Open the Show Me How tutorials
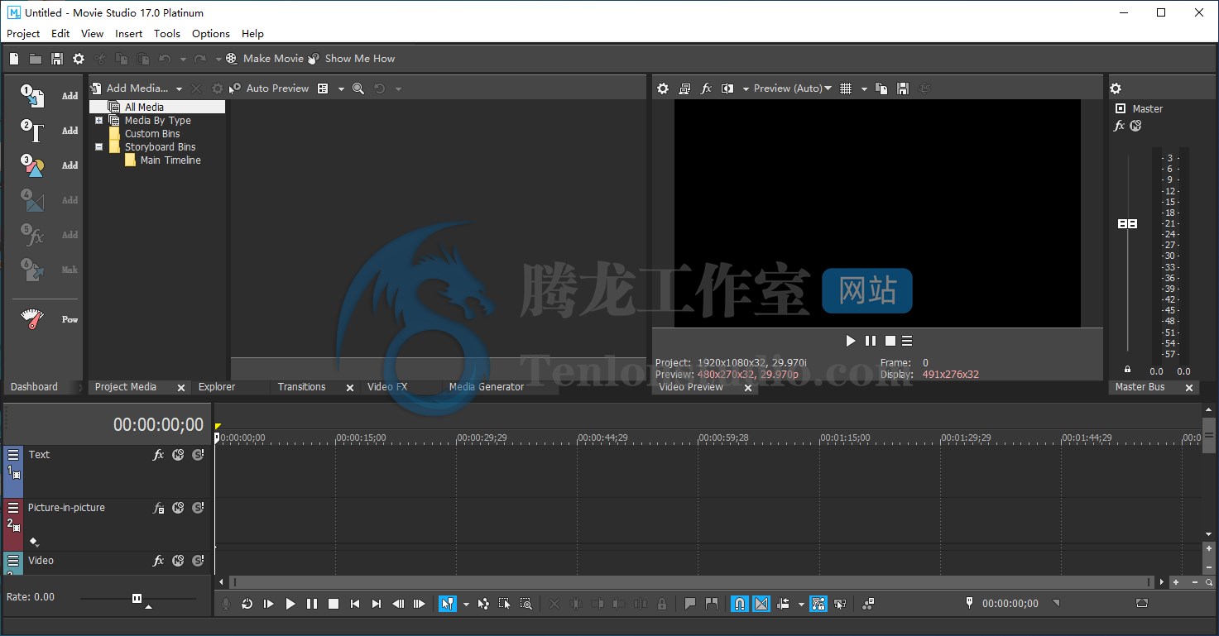 [x=353, y=59]
